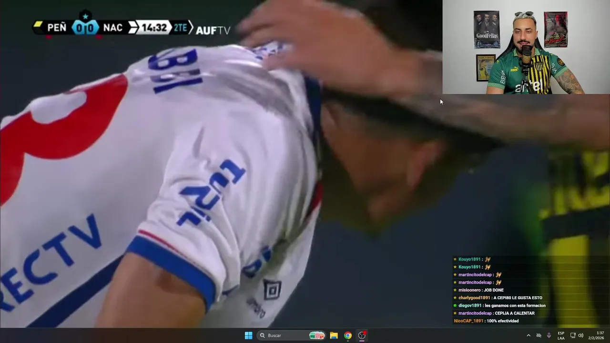The width and height of the screenshot is (610, 343).
Task: Click the search highlight houses image
Action: point(317,335)
